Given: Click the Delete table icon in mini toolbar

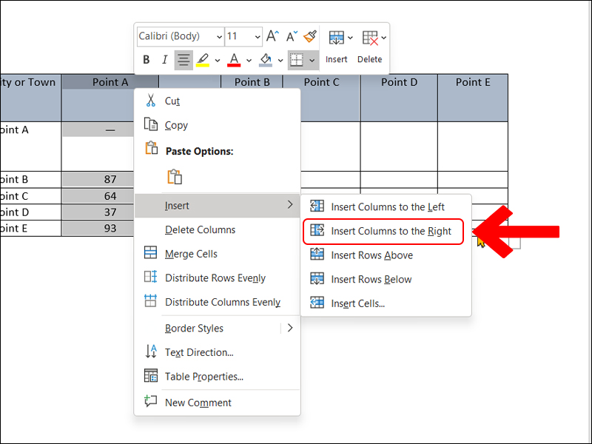Looking at the screenshot, I should coord(370,38).
